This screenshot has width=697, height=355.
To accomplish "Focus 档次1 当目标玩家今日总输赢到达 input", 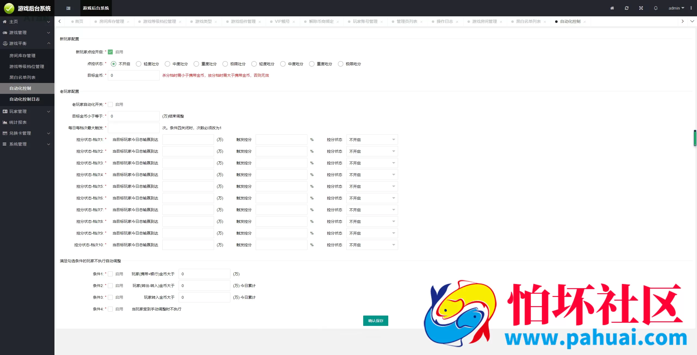I will [188, 140].
